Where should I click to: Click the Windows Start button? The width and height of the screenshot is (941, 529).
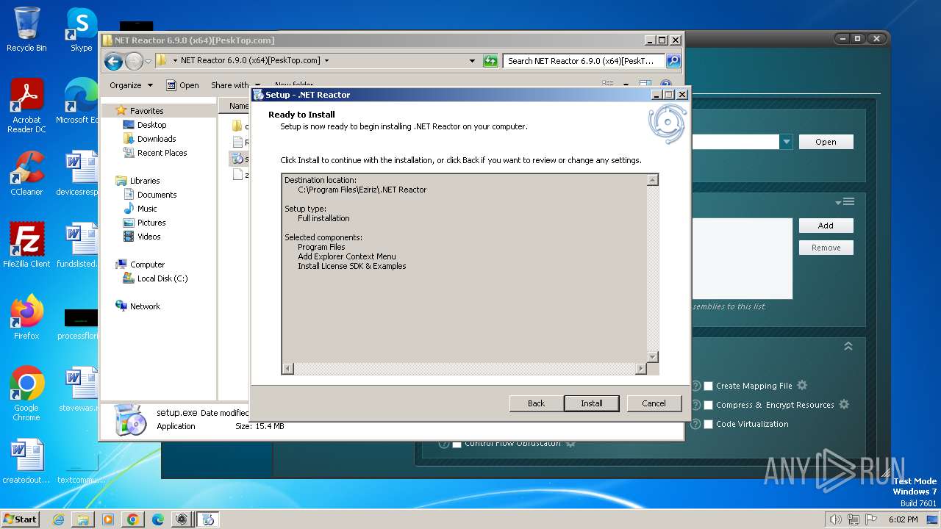[x=20, y=519]
